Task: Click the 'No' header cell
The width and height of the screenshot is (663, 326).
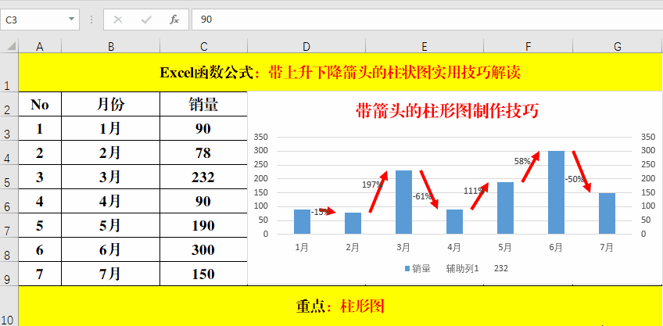Action: 40,104
